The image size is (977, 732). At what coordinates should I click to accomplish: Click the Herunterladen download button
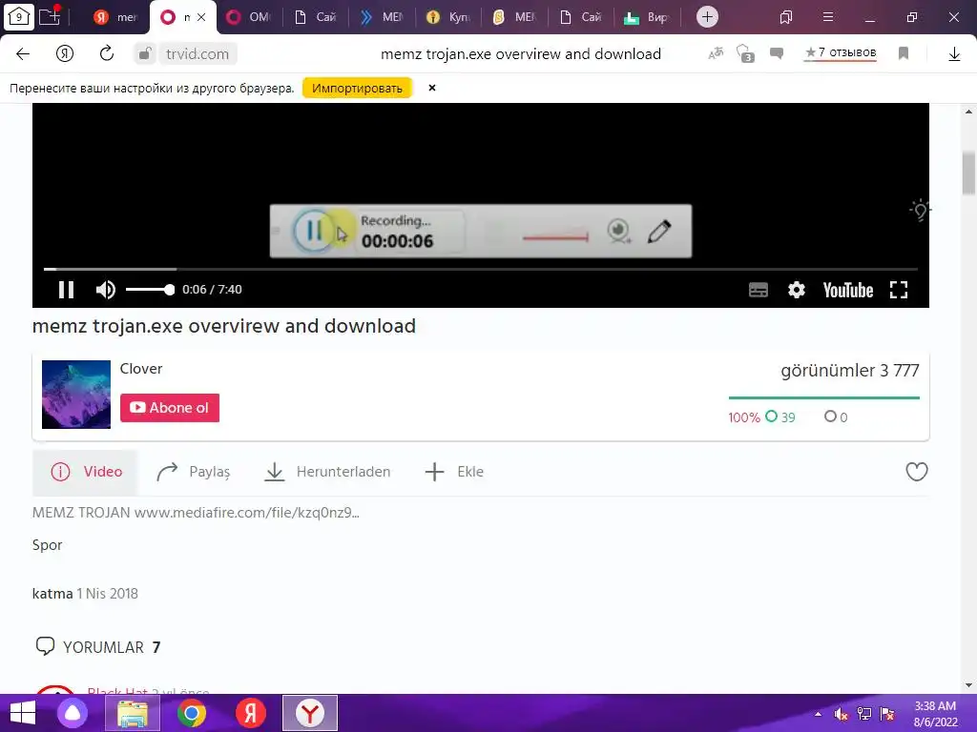click(328, 472)
